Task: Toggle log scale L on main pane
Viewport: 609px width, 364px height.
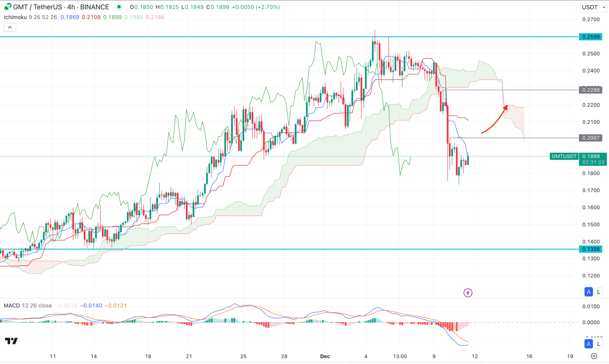Action: (599, 292)
